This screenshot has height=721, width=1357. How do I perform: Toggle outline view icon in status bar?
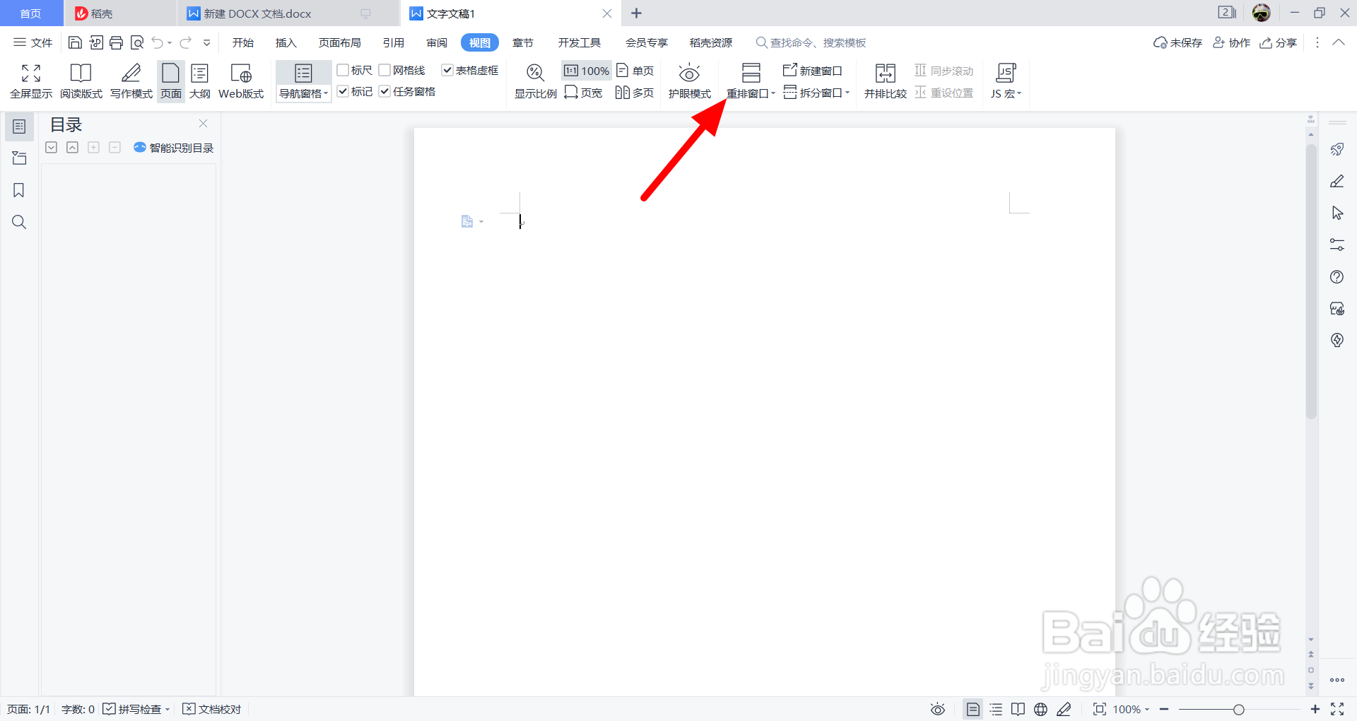(x=996, y=709)
